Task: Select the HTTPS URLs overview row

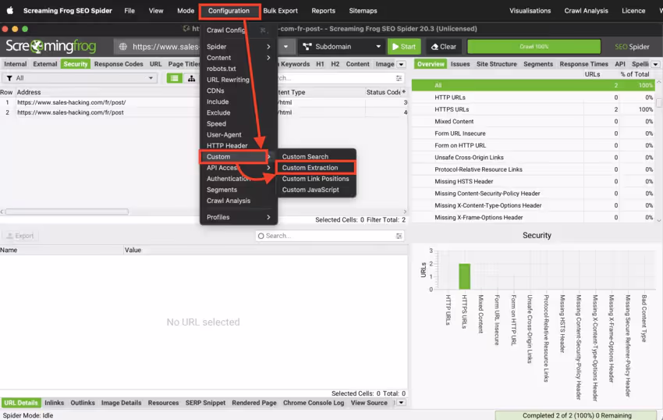Action: point(534,109)
